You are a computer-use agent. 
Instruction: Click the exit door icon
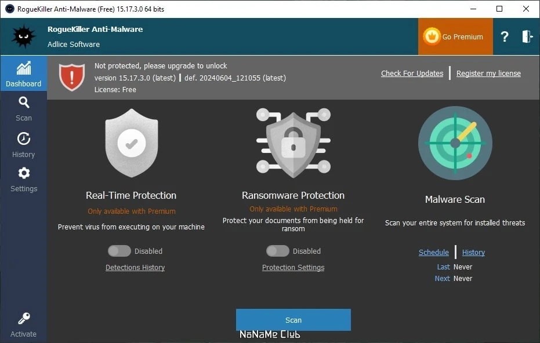click(527, 37)
